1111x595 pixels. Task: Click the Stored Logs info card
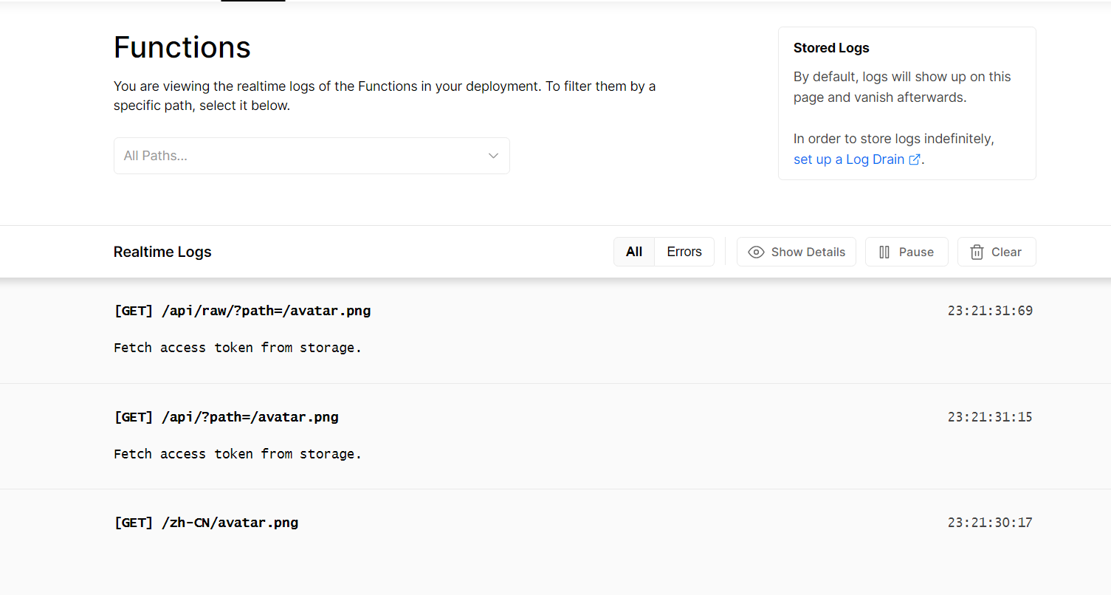pyautogui.click(x=907, y=103)
